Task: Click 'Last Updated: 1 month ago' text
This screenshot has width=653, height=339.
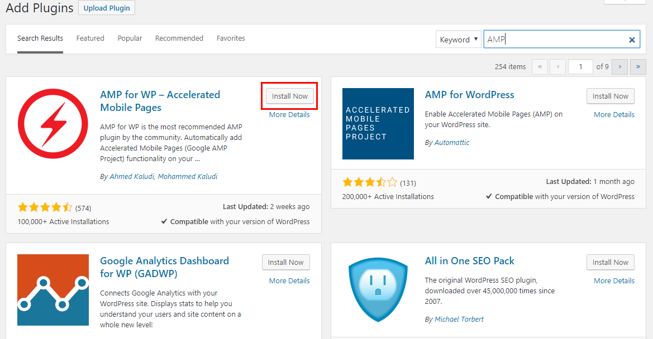Action: (590, 182)
